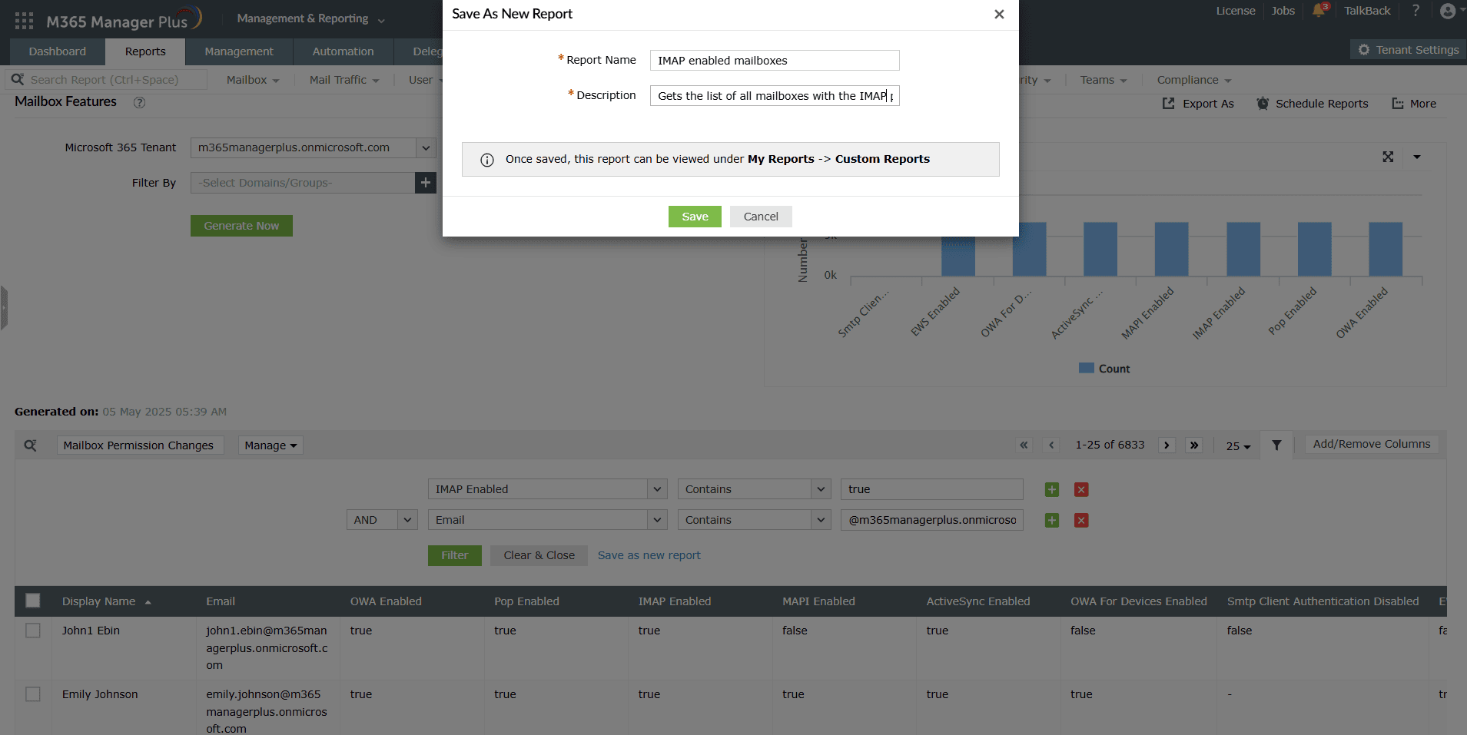Viewport: 1467px width, 735px height.
Task: Open the Management & Reporting menu
Action: [x=304, y=17]
